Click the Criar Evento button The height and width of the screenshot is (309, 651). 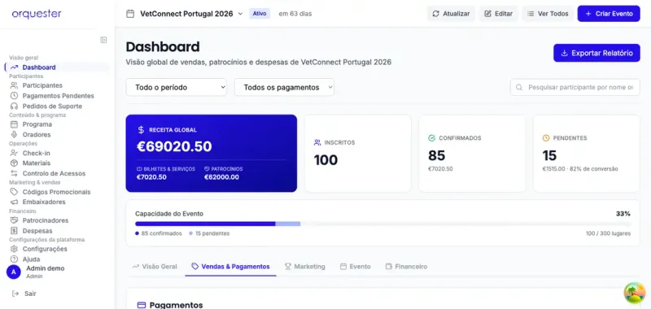pos(609,14)
